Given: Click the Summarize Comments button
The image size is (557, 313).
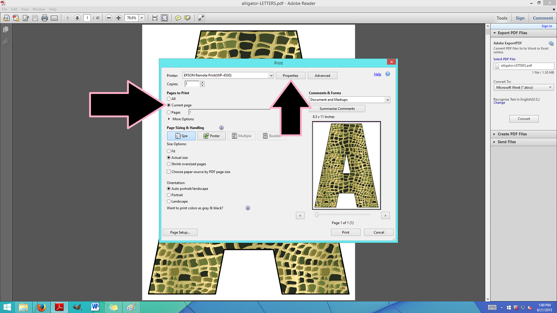Looking at the screenshot, I should click(337, 108).
